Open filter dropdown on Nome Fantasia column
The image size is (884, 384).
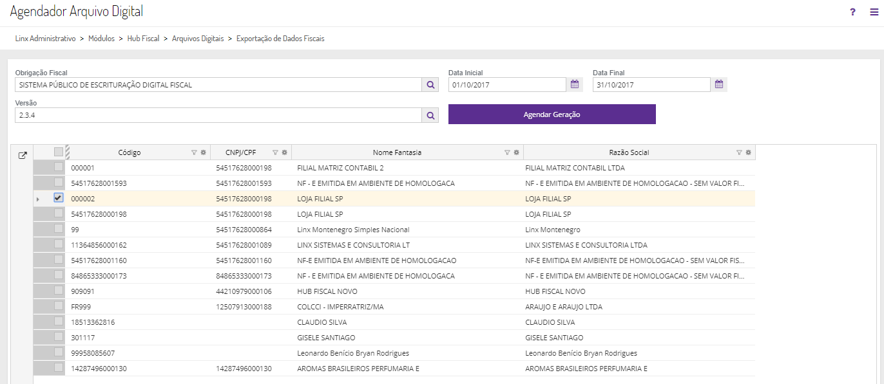tap(507, 152)
